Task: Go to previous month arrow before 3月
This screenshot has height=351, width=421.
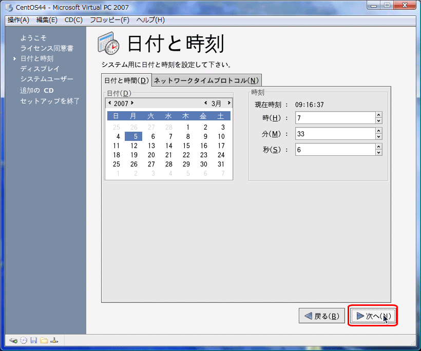Action: coord(206,103)
